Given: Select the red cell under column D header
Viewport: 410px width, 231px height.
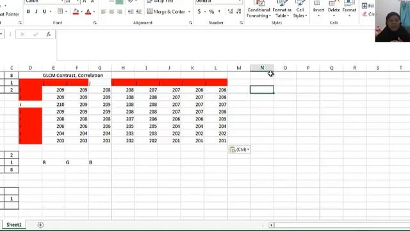Looking at the screenshot, I should point(30,83).
